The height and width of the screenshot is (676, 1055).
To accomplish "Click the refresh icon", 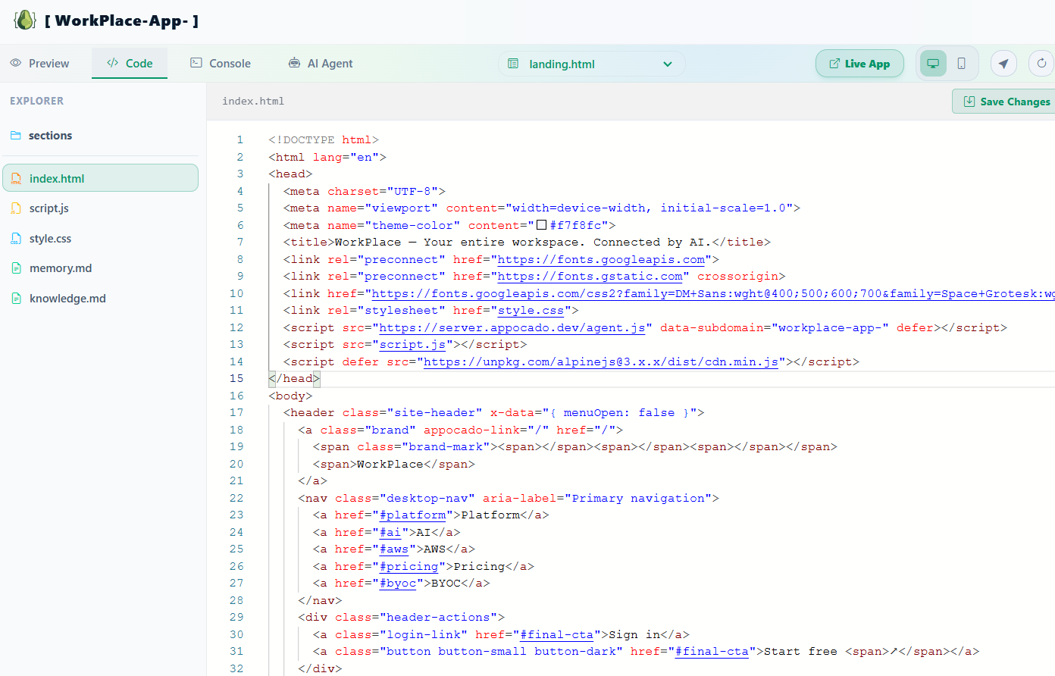I will [x=1041, y=64].
